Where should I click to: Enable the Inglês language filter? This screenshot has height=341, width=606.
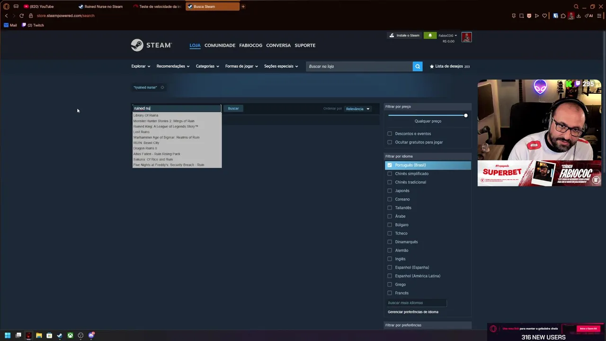[390, 259]
